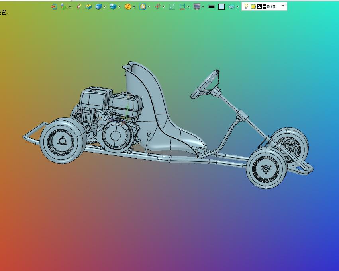
Task: Click the view orientation cube icon
Action: tap(113, 6)
